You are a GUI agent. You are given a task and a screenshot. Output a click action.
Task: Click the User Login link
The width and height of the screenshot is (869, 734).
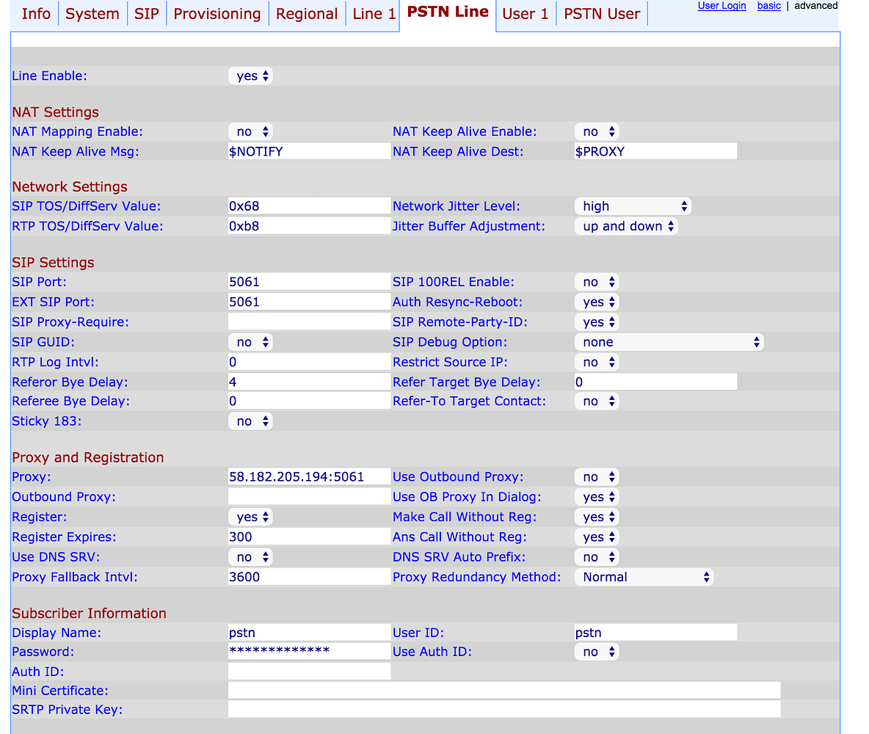[x=721, y=6]
